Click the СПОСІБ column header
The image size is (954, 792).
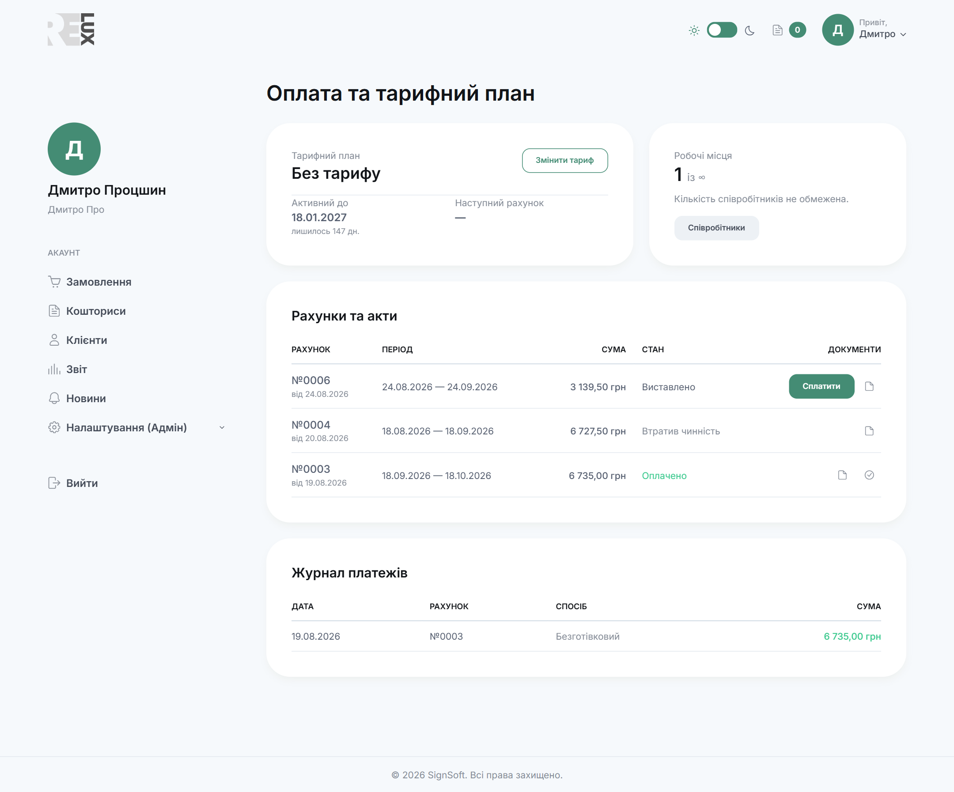(x=571, y=606)
